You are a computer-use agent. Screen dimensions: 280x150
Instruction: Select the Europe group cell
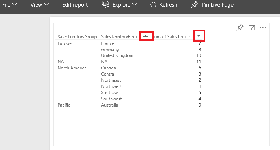tap(64, 43)
